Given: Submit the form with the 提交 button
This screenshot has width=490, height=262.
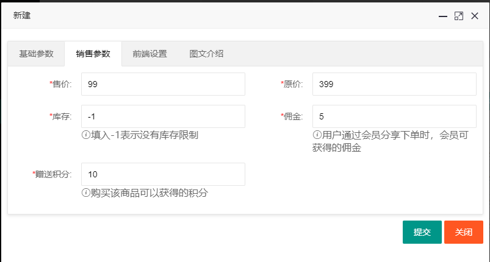Looking at the screenshot, I should 422,232.
